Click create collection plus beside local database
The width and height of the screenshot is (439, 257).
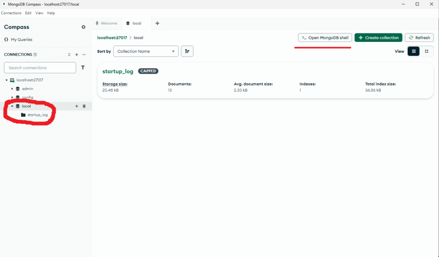tap(77, 106)
